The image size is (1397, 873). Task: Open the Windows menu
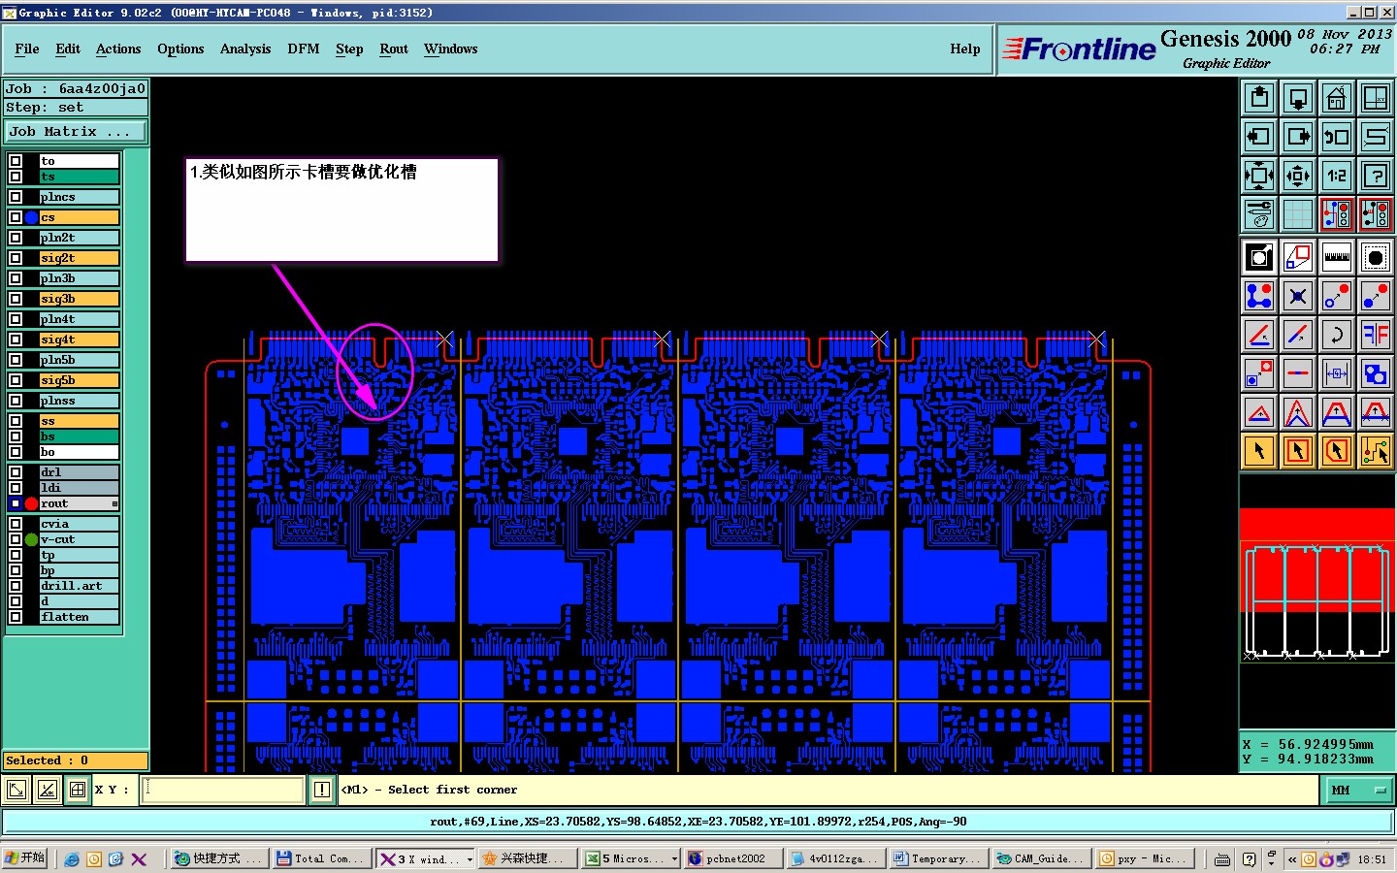coord(451,48)
